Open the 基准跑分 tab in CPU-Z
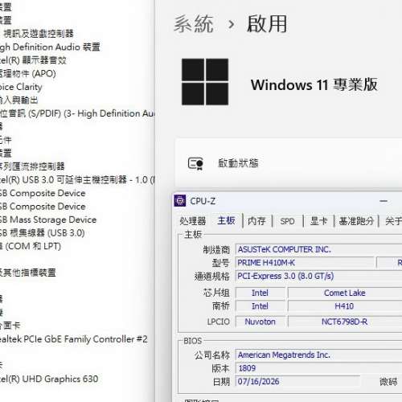The height and width of the screenshot is (402, 402). pyautogui.click(x=356, y=221)
